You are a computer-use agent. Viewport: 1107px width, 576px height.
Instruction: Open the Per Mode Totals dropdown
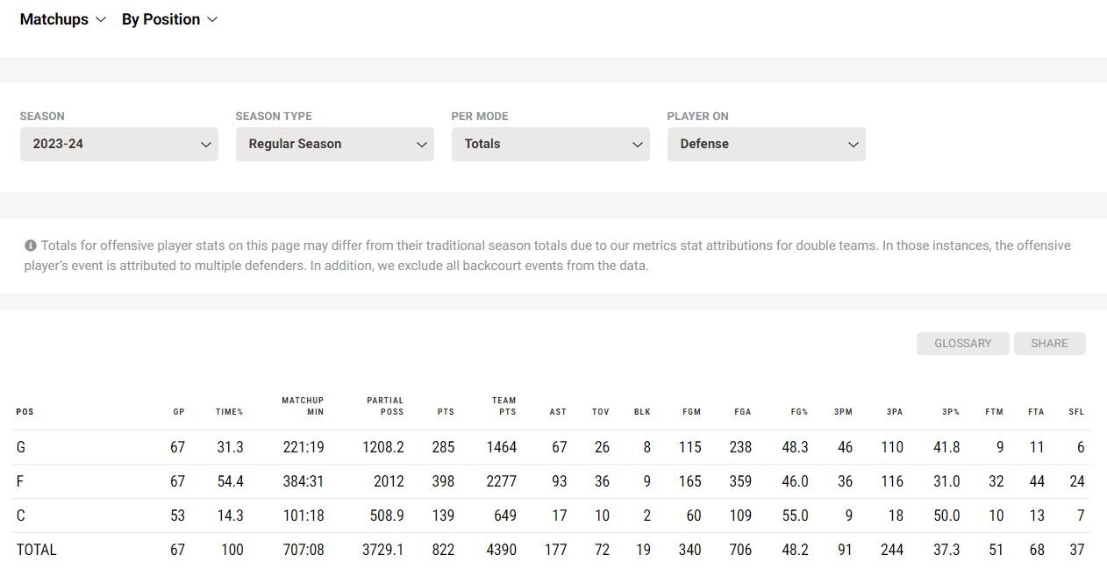coord(551,144)
